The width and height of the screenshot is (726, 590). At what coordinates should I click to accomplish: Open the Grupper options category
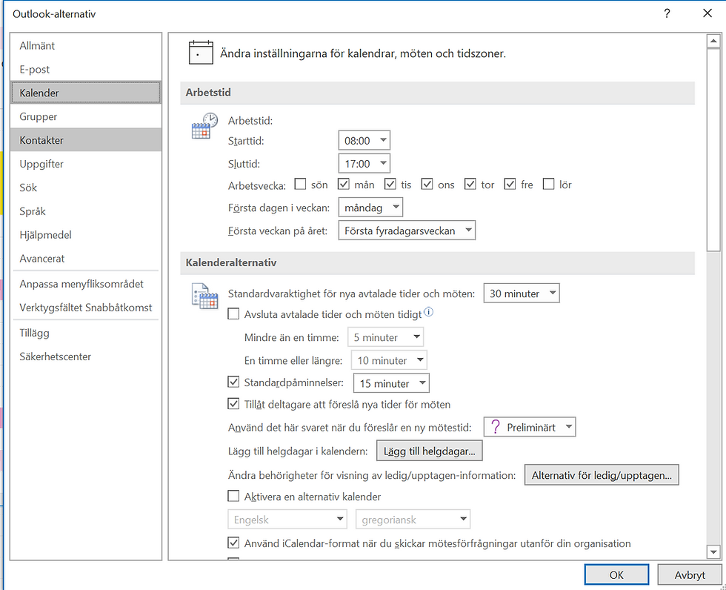(x=86, y=116)
